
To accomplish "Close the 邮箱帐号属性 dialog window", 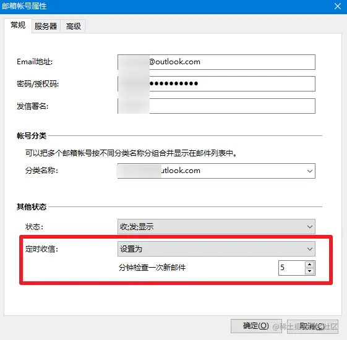I will [338, 6].
